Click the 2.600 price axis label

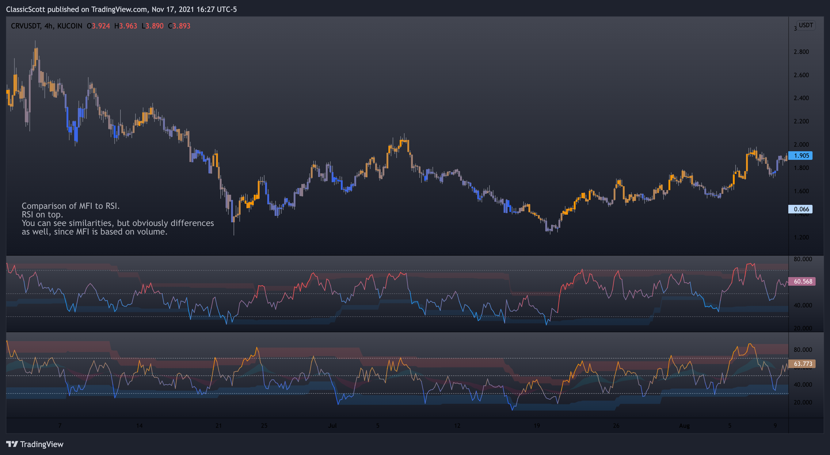click(x=801, y=75)
